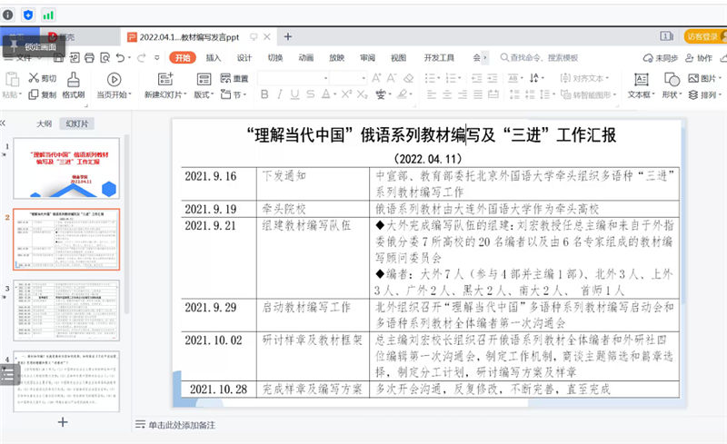The height and width of the screenshot is (444, 727).
Task: Click the Undo arrow in quick toolbar
Action: [x=119, y=57]
